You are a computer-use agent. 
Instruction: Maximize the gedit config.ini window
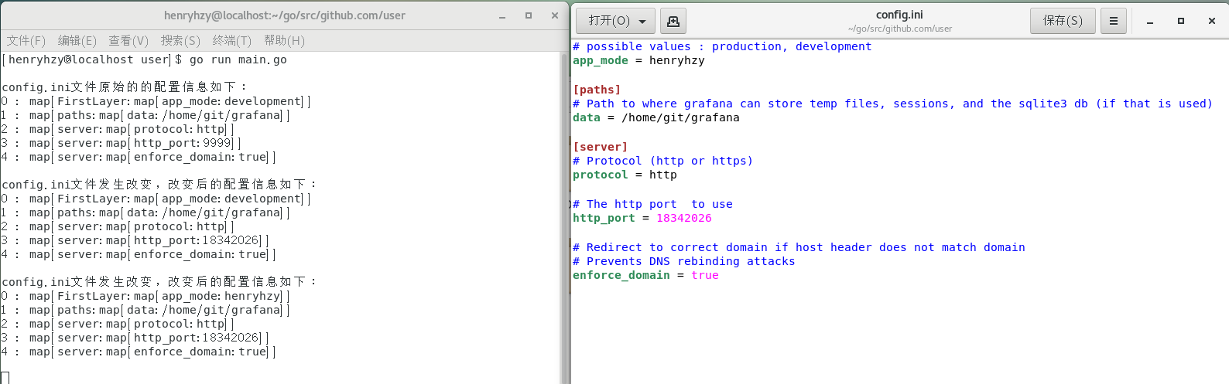1181,21
